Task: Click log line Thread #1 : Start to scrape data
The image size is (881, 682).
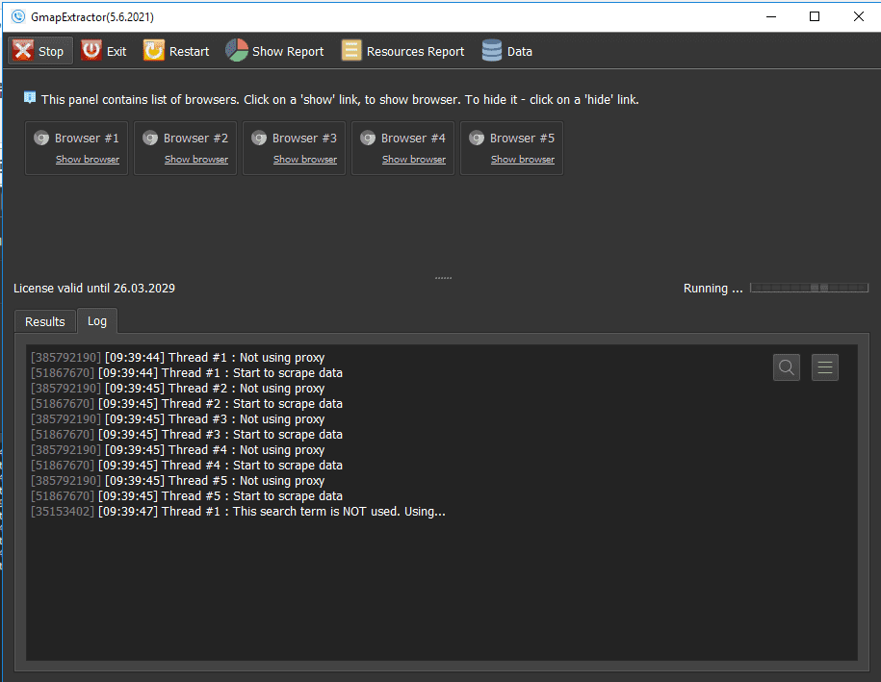Action: [187, 372]
